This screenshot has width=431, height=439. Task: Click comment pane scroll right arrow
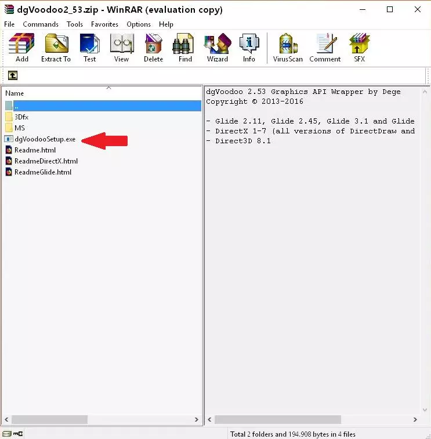415,420
